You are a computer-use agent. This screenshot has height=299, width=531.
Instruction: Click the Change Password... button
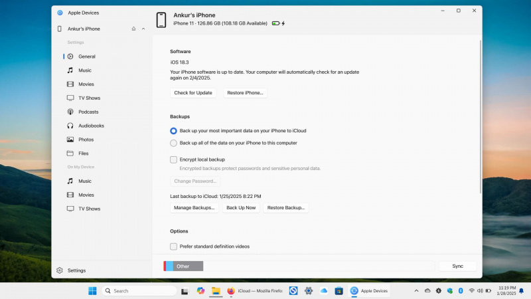(x=195, y=181)
